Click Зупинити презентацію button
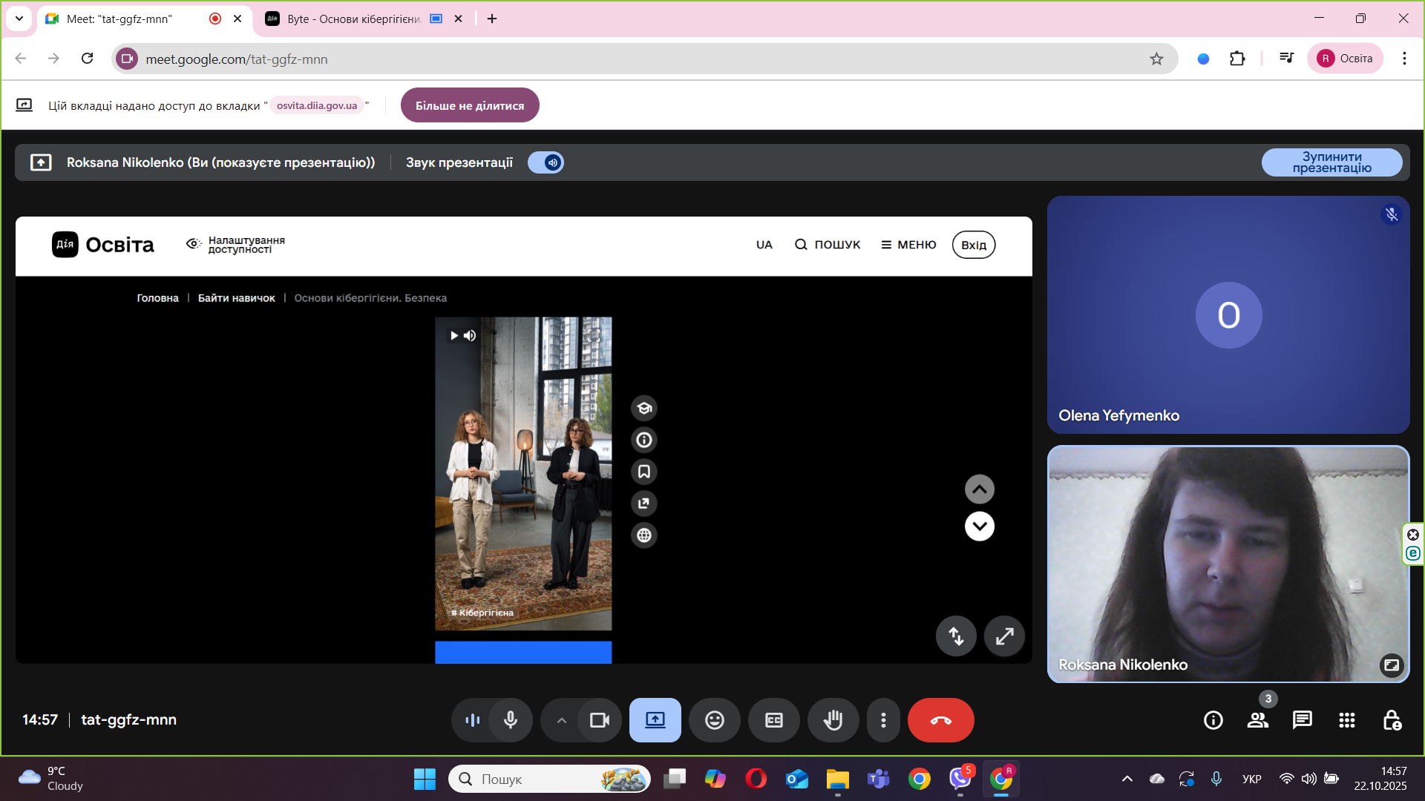The image size is (1425, 801). (1331, 162)
